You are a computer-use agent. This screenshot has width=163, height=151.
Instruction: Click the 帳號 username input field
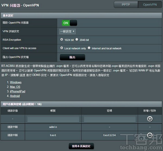click(x=53, y=119)
